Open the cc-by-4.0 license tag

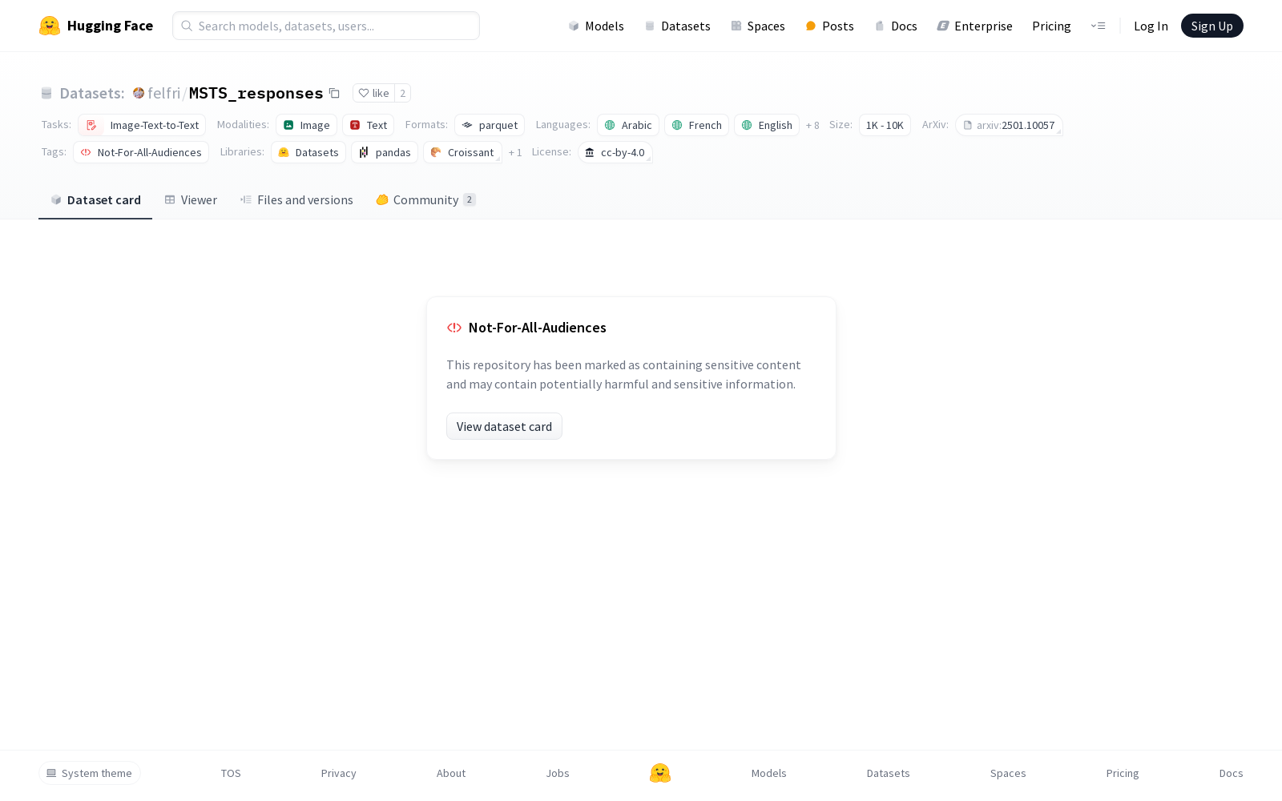click(615, 152)
